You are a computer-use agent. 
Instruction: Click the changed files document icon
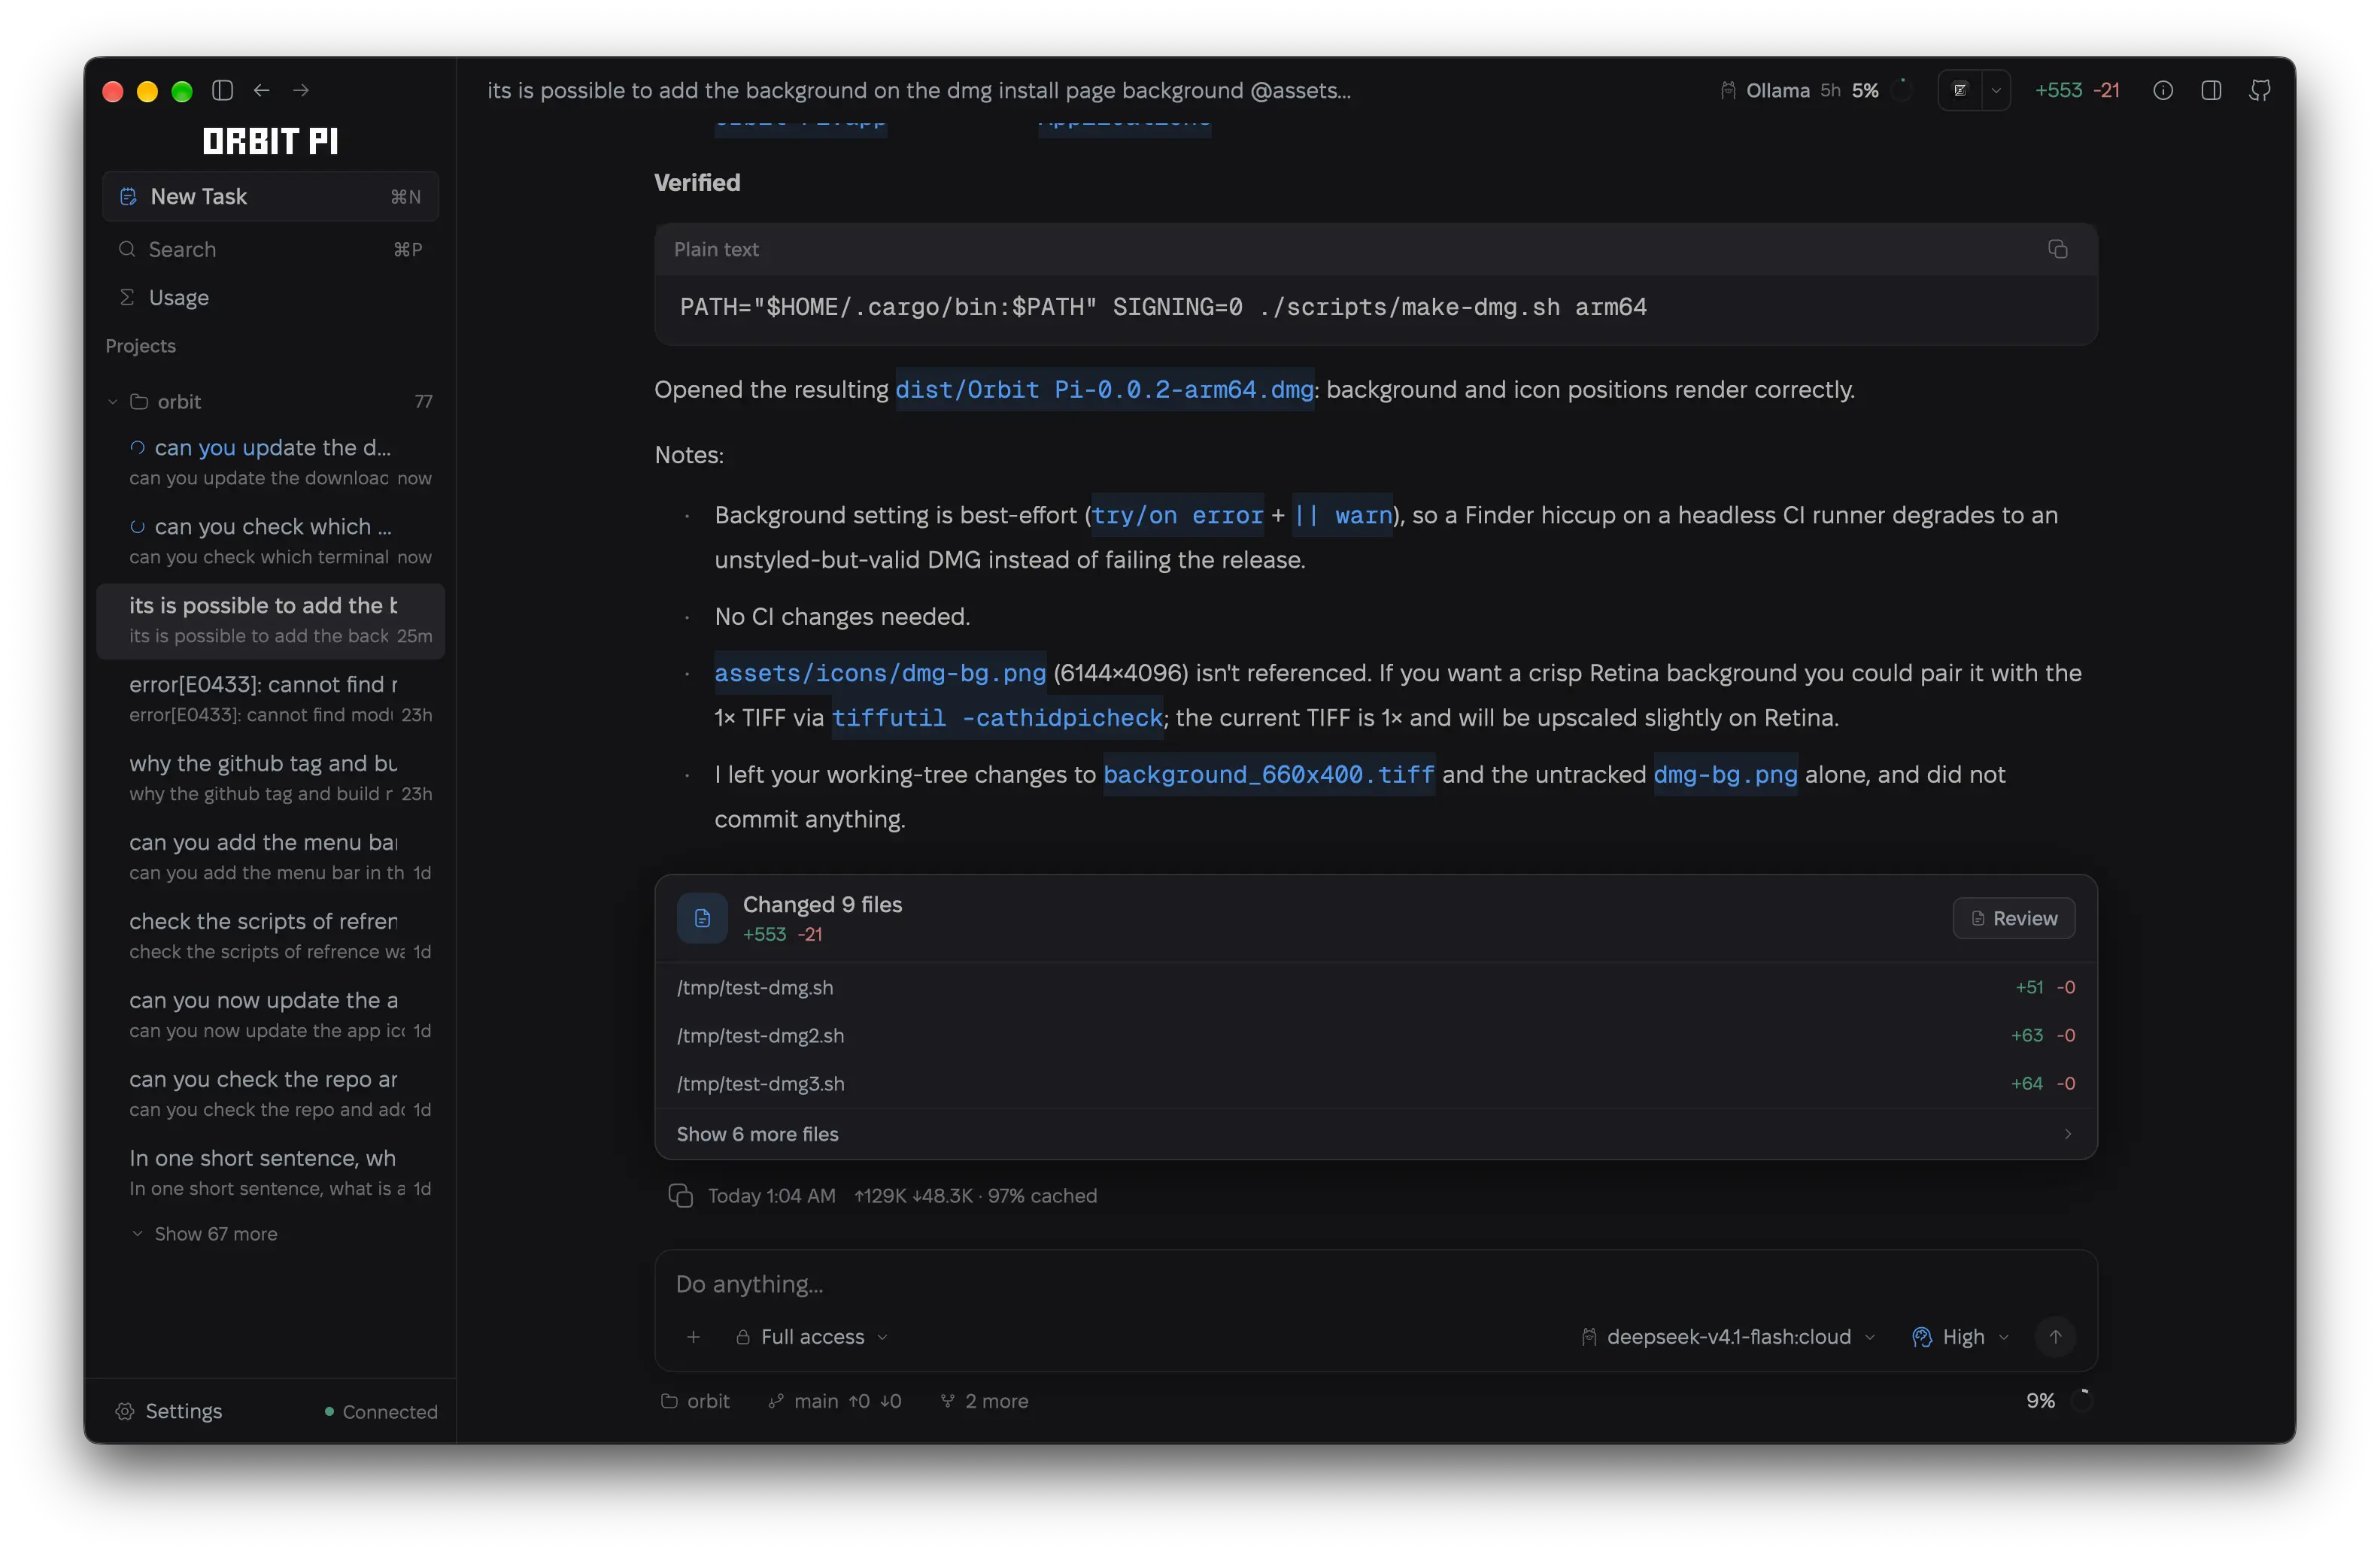click(702, 918)
